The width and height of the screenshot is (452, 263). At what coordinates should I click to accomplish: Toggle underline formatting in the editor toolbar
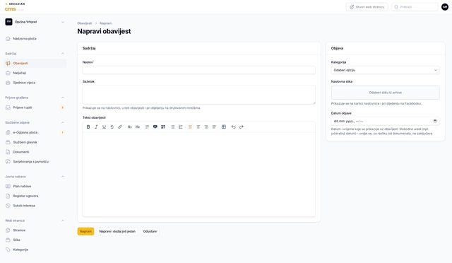click(104, 127)
